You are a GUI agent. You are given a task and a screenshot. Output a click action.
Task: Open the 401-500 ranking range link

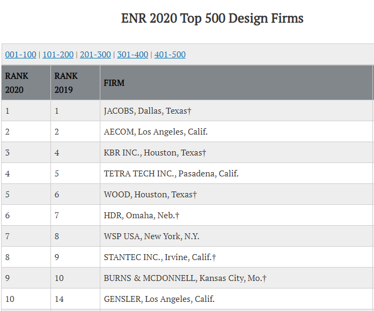pyautogui.click(x=170, y=55)
